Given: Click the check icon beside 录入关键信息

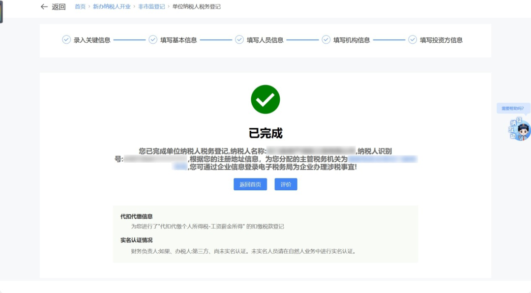Looking at the screenshot, I should click(x=66, y=40).
